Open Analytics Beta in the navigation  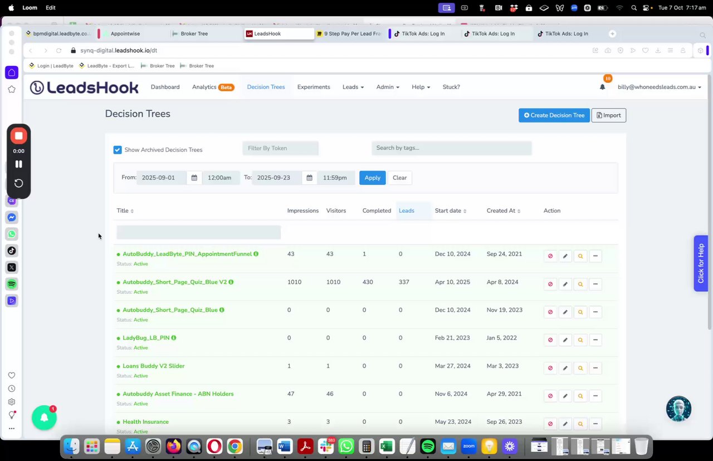213,87
